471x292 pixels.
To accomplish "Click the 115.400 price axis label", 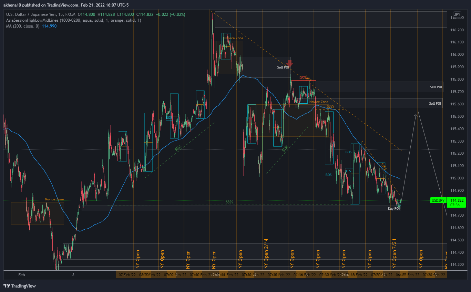I will 457,129.
